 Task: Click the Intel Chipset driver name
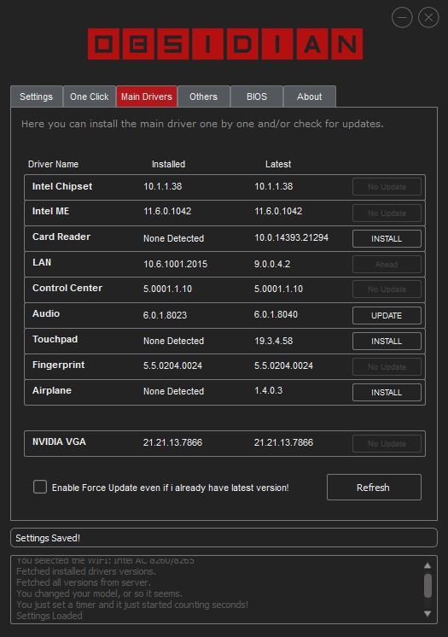(x=62, y=186)
